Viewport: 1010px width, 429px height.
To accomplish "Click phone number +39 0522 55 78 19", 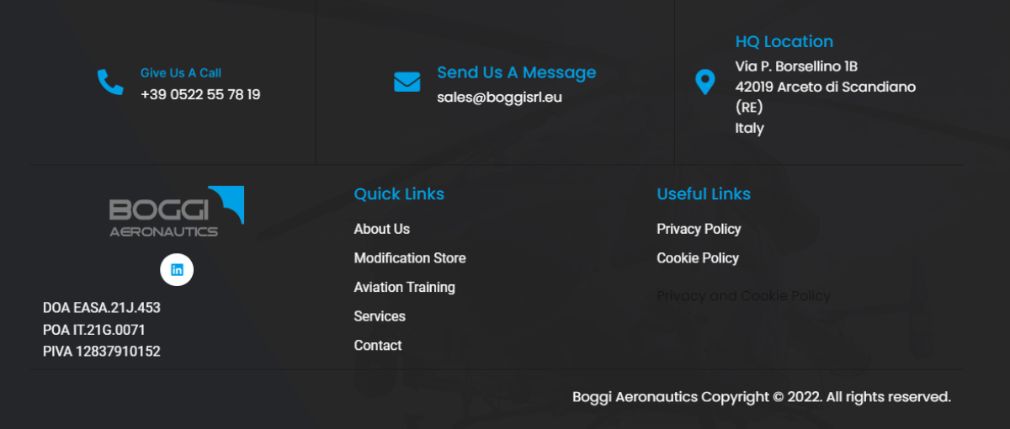I will [x=200, y=94].
